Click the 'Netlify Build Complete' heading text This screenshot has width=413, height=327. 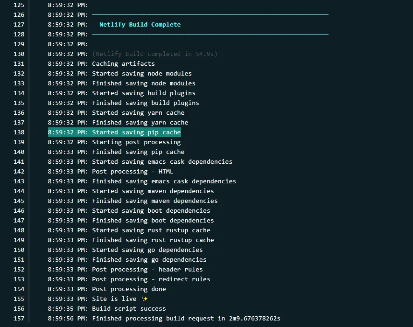[140, 24]
